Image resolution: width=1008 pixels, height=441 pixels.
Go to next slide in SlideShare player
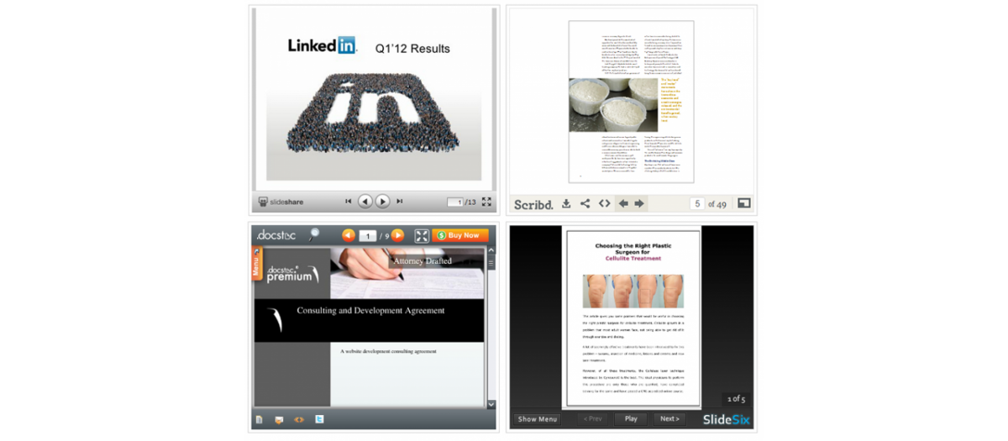tap(382, 202)
